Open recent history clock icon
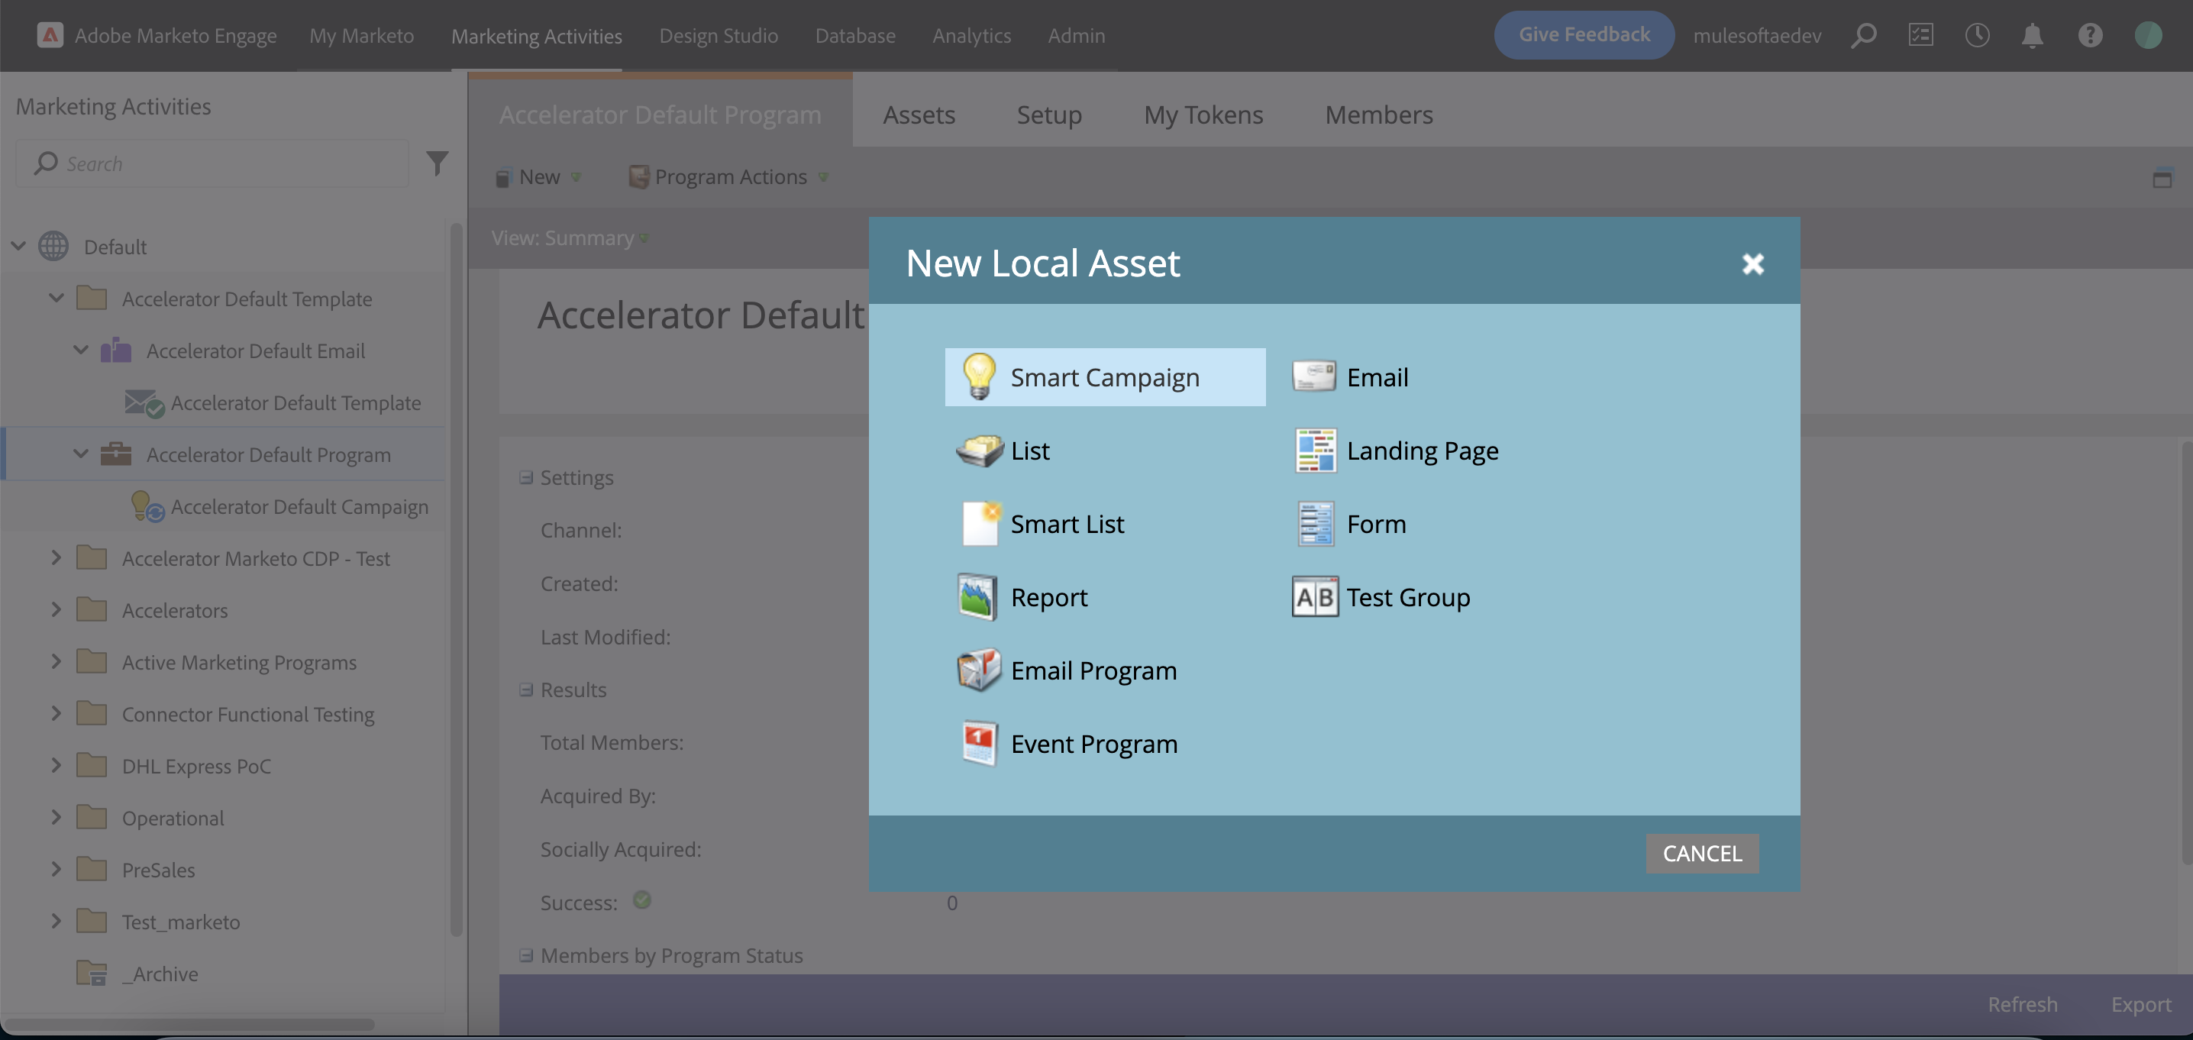Image resolution: width=2193 pixels, height=1040 pixels. [x=1977, y=35]
